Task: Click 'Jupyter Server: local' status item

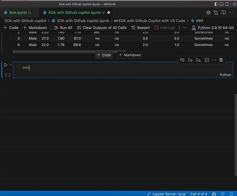Action: click(x=166, y=194)
